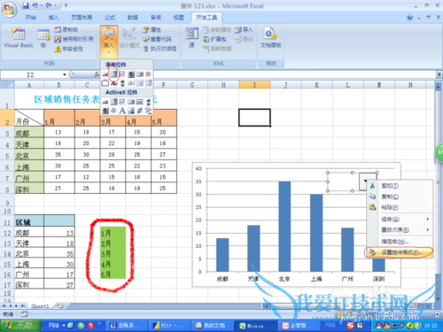Screen dimensions: 443x332
Task: Open Macro Security (宏安全性)
Action: point(69,49)
